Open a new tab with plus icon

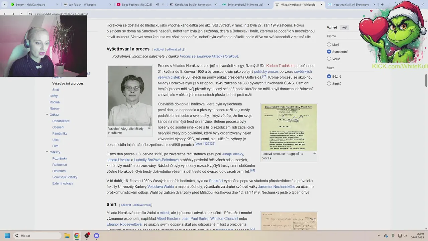pyautogui.click(x=382, y=5)
